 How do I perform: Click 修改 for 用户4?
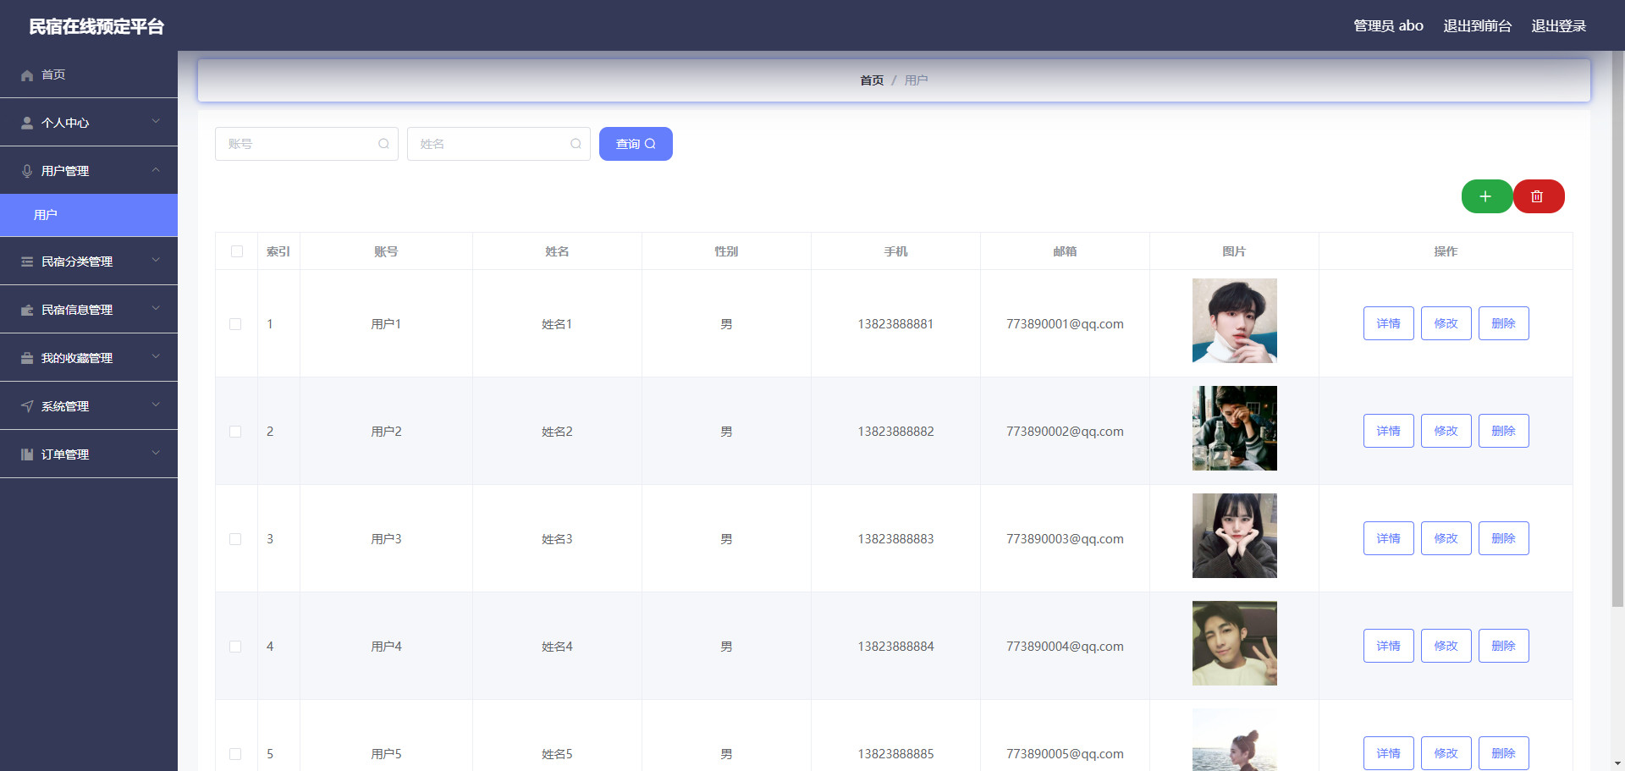tap(1446, 646)
